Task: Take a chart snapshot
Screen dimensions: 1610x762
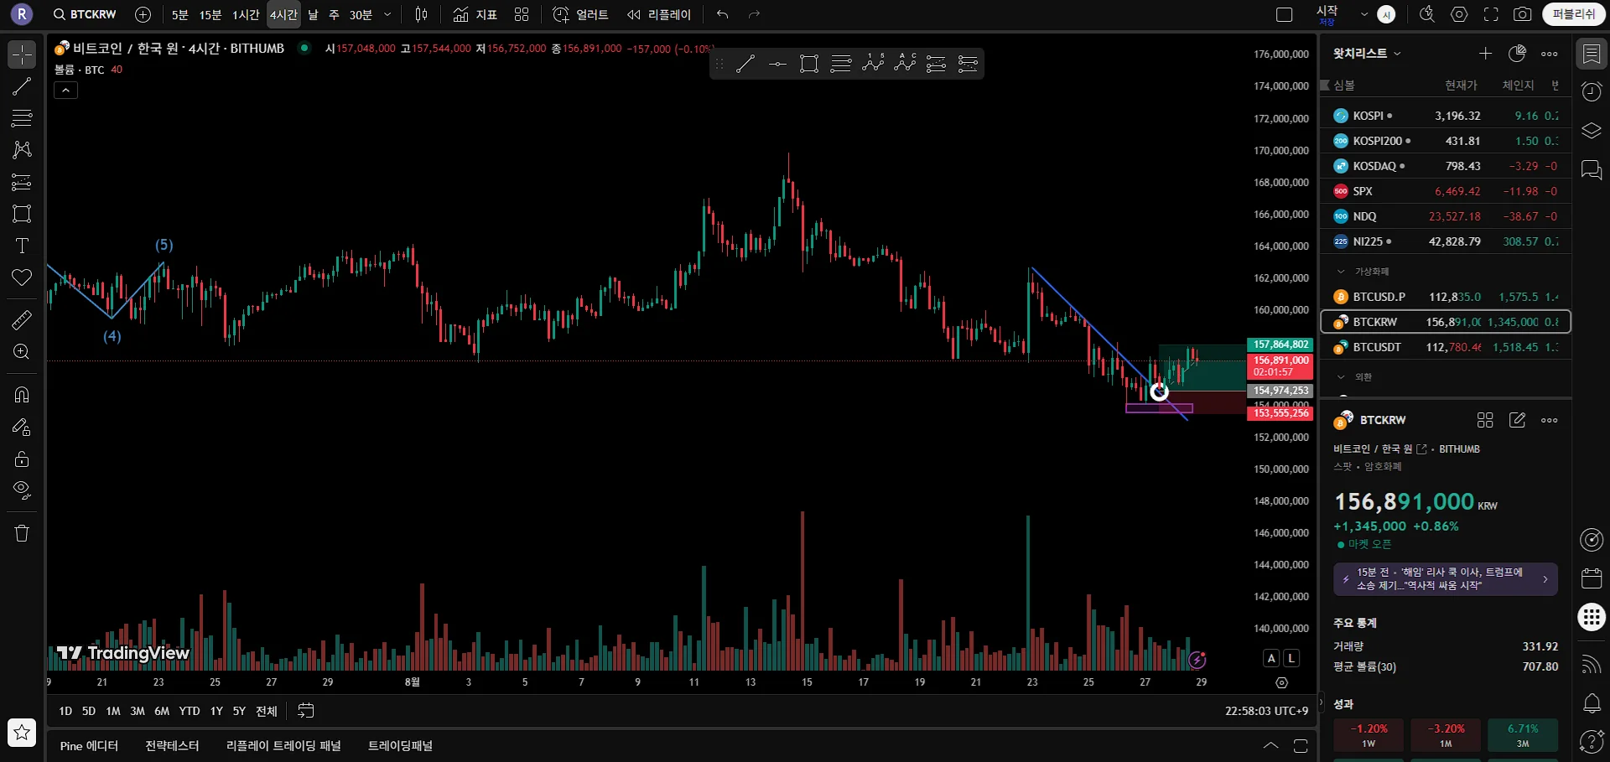Action: [x=1523, y=14]
